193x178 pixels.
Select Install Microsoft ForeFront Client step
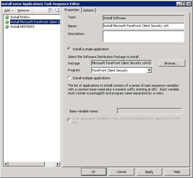(x=35, y=22)
